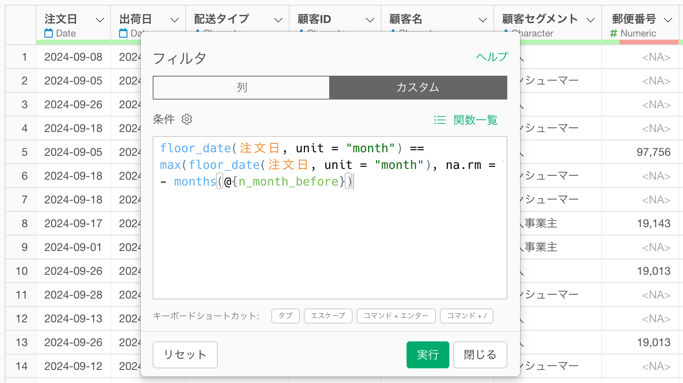Click the リセット reset button

pyautogui.click(x=185, y=354)
